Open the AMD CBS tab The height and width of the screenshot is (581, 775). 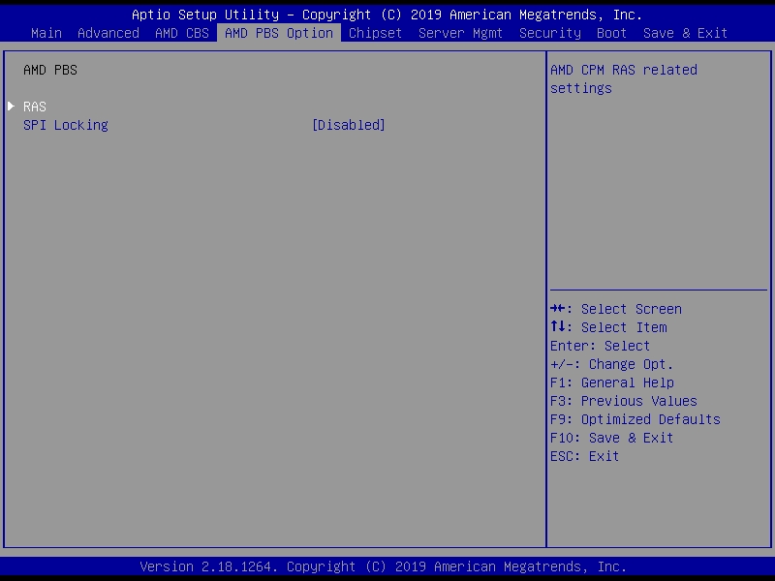pos(182,33)
